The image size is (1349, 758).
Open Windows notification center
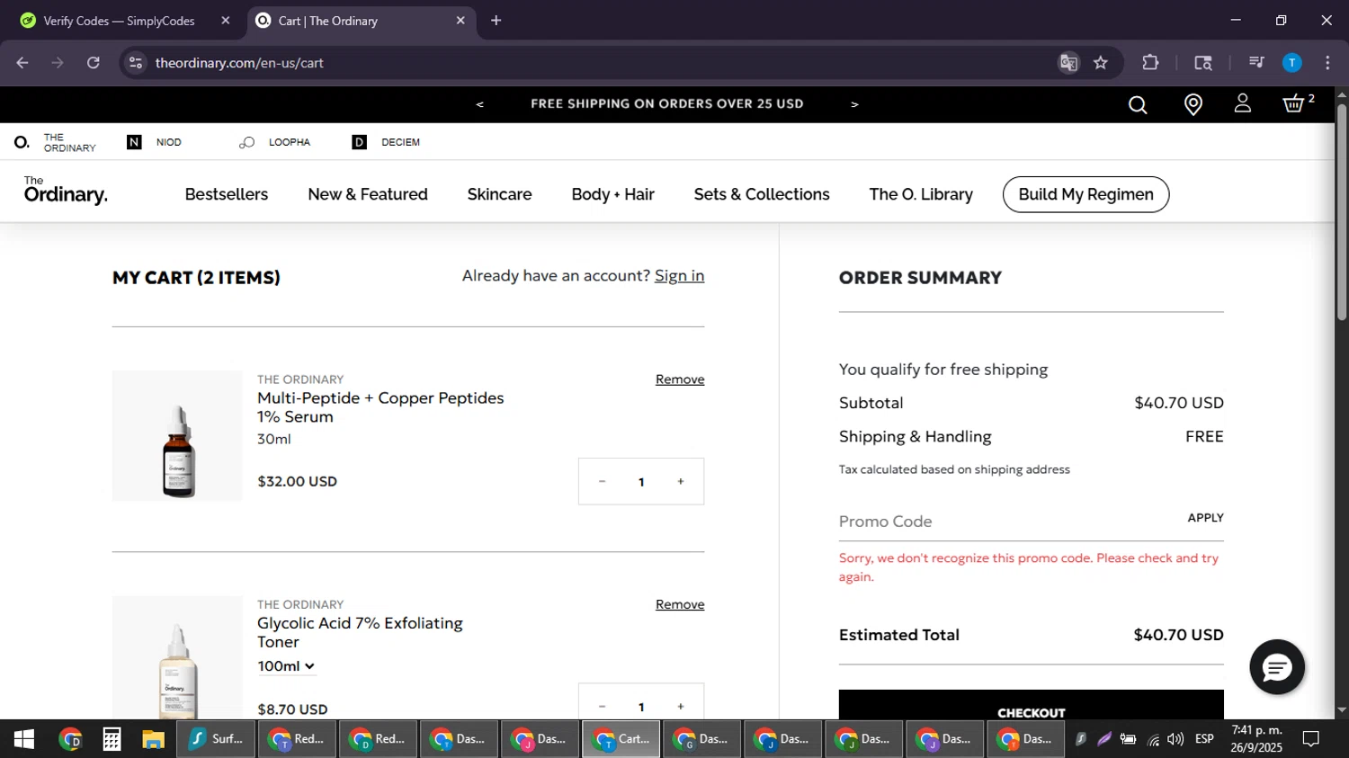[x=1311, y=739]
